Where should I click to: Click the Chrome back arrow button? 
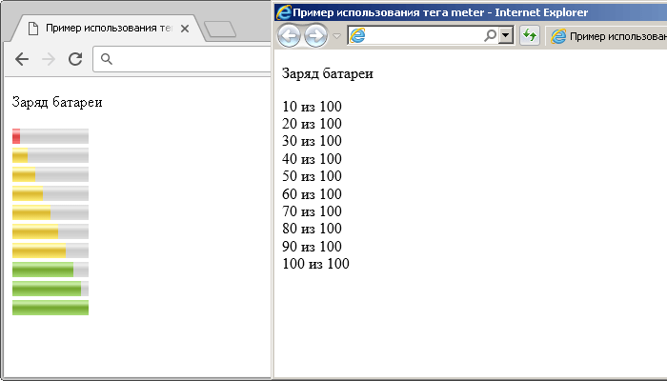pyautogui.click(x=22, y=59)
